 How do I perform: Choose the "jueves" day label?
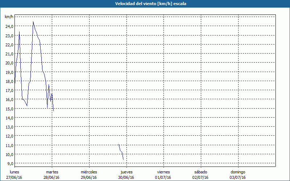[x=127, y=172]
